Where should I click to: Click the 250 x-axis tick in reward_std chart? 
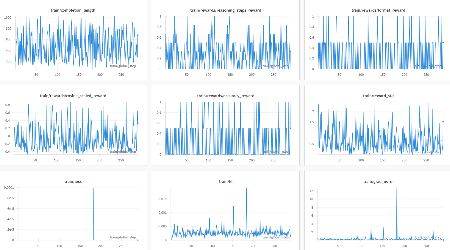point(426,160)
